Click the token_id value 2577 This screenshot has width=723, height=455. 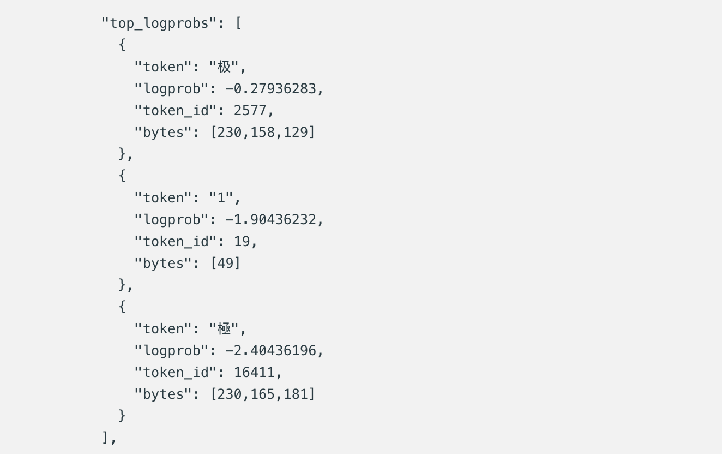[250, 110]
